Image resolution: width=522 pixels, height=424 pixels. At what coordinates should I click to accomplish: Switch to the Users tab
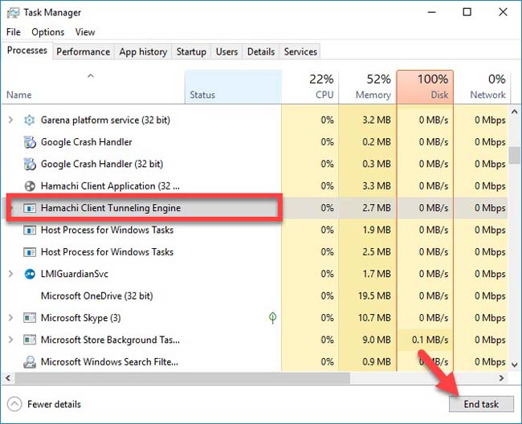click(226, 51)
